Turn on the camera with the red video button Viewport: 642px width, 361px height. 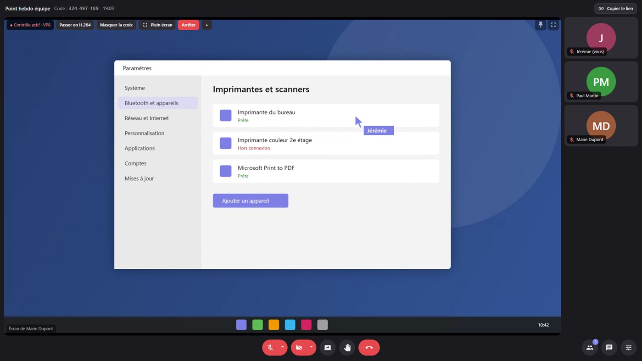click(x=299, y=348)
